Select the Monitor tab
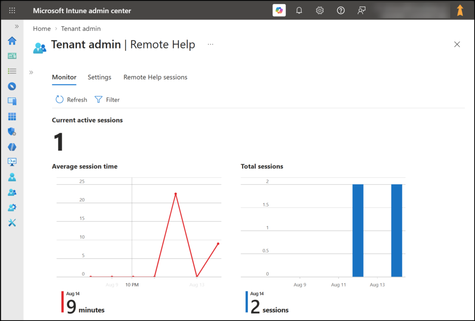 click(64, 77)
